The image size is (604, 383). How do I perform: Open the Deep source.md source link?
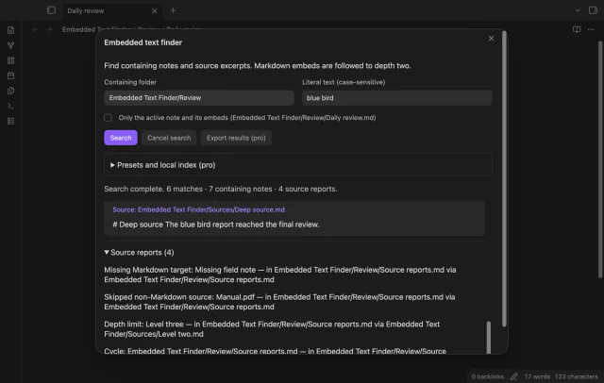coord(199,209)
